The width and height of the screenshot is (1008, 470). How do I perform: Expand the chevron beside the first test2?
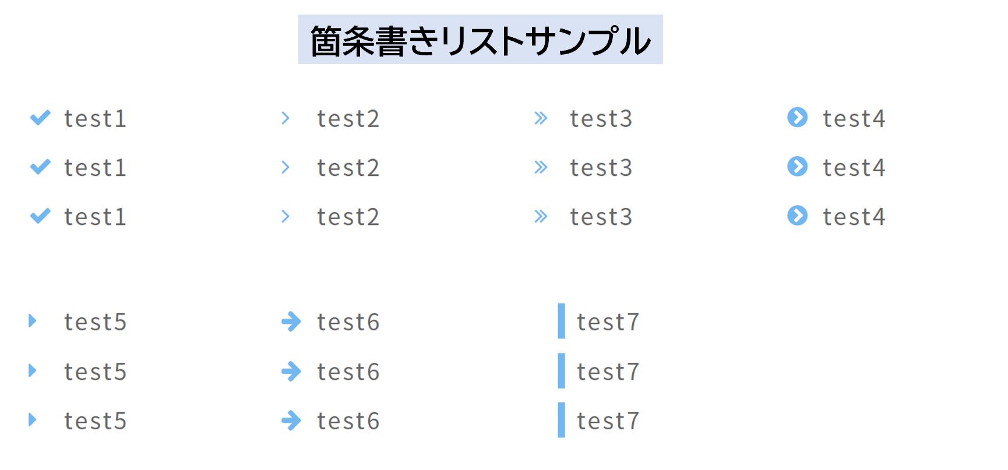click(x=285, y=118)
